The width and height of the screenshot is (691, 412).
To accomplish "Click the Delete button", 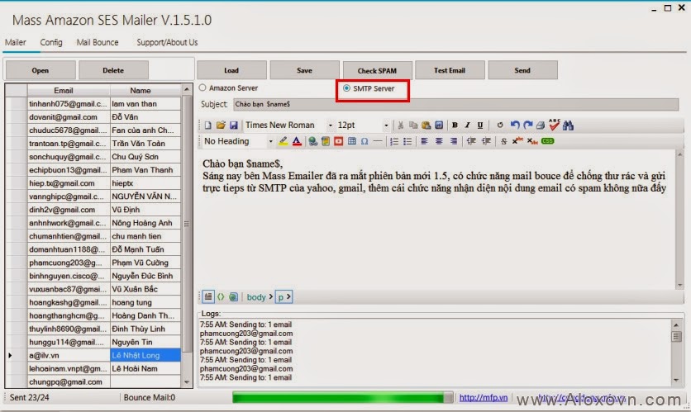I will (x=113, y=70).
